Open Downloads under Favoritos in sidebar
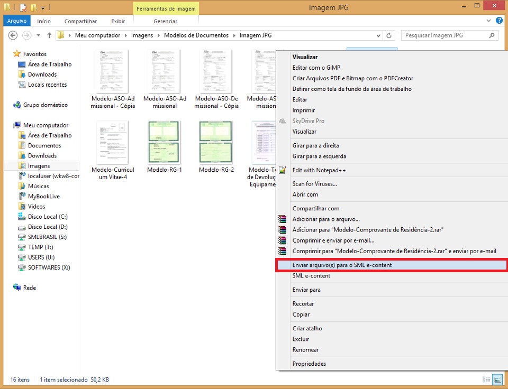508x389 pixels. (42, 75)
